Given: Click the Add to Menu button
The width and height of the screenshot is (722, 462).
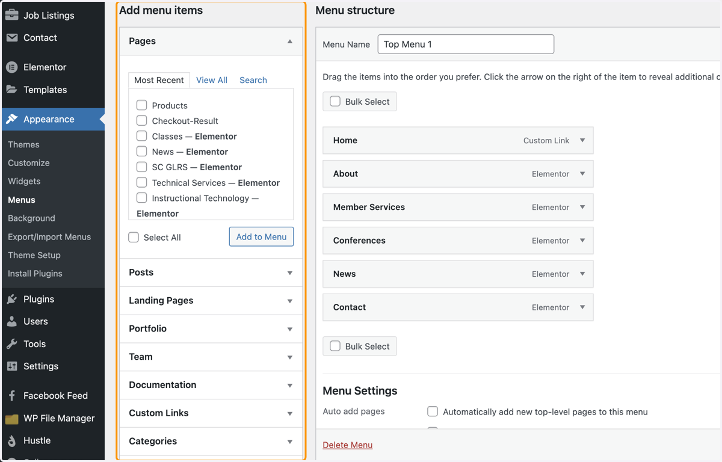Looking at the screenshot, I should [261, 237].
